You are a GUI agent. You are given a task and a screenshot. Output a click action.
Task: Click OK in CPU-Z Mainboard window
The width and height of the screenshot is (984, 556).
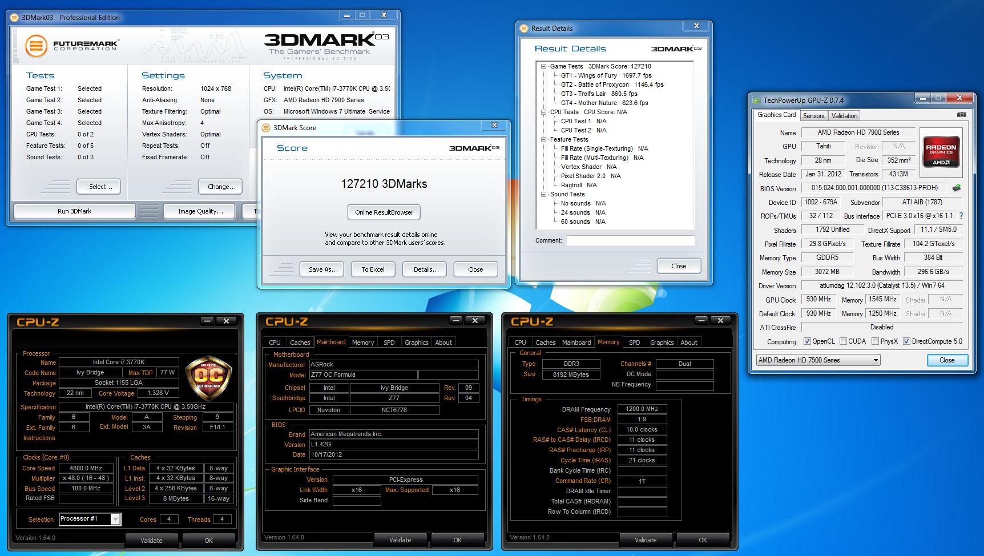[457, 540]
